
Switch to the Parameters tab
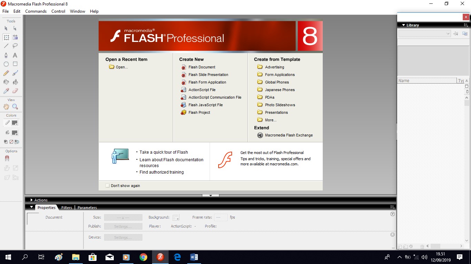coord(87,208)
